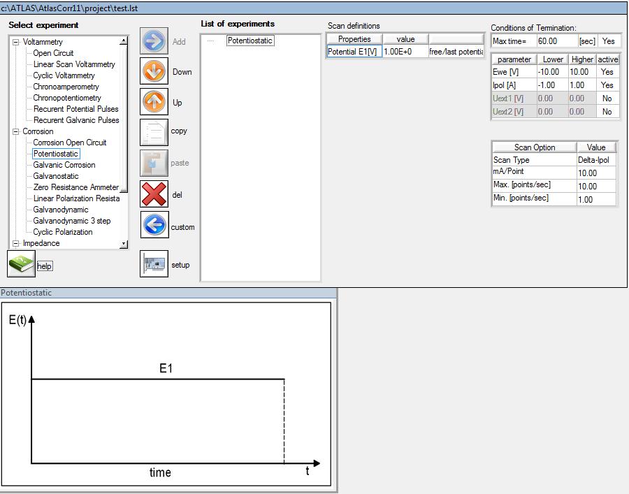The width and height of the screenshot is (629, 494).
Task: Collapse the Voltammetry tree node
Action: 15,42
